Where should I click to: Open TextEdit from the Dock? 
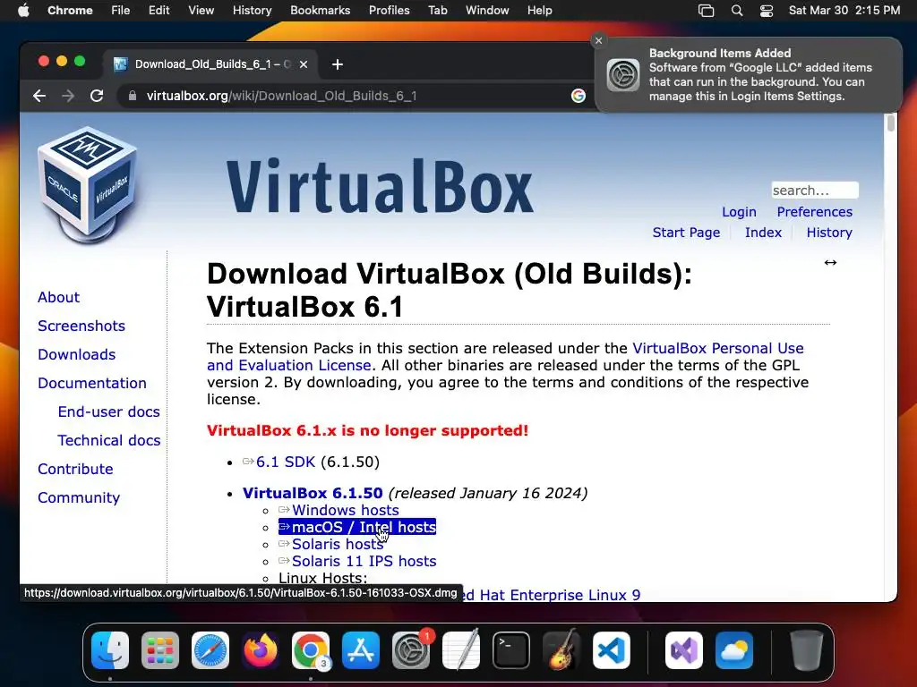pyautogui.click(x=461, y=650)
